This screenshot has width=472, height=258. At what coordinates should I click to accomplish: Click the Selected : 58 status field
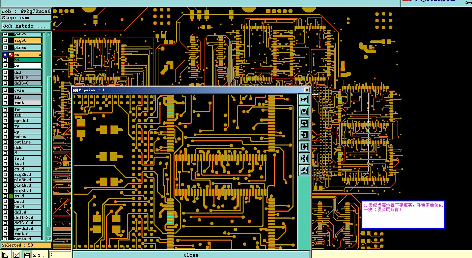[26, 245]
